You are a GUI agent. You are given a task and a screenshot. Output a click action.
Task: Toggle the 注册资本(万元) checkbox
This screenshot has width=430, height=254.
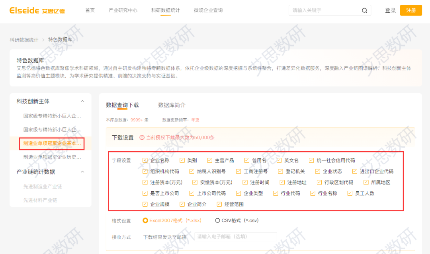click(145, 183)
